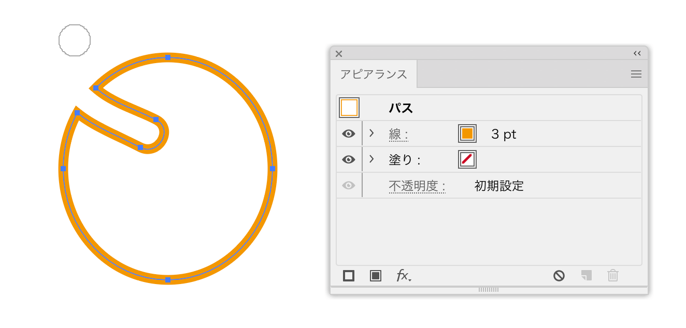Toggle visibility of 不透明度 row
The image size is (686, 328).
pyautogui.click(x=349, y=185)
